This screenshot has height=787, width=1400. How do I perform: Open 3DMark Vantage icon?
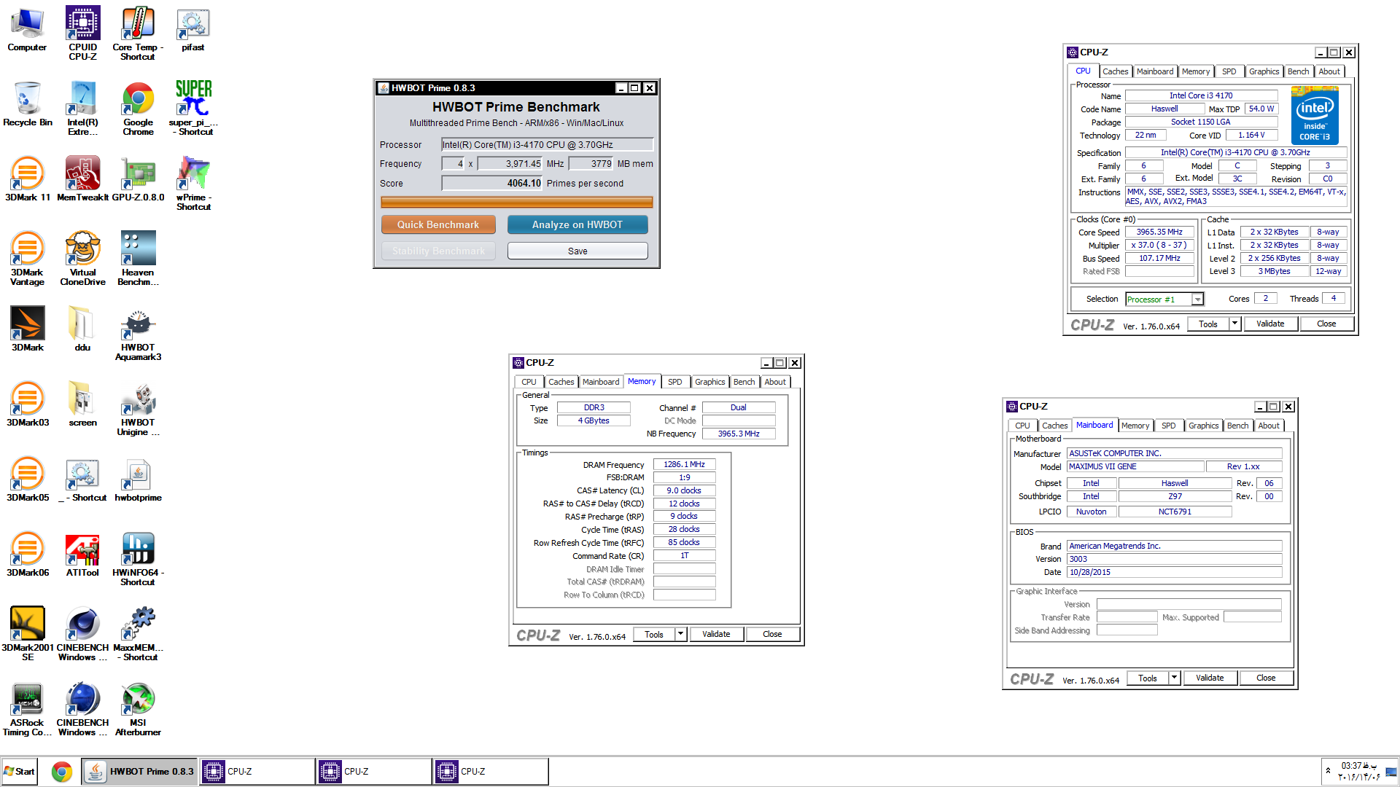(27, 259)
